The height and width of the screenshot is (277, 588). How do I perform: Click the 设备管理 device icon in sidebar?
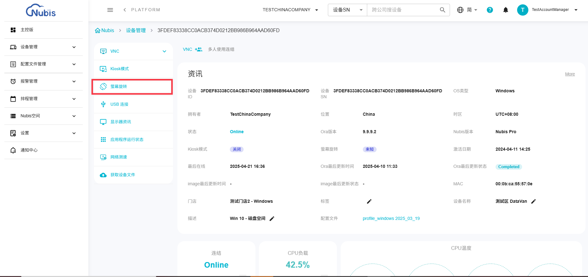click(13, 47)
